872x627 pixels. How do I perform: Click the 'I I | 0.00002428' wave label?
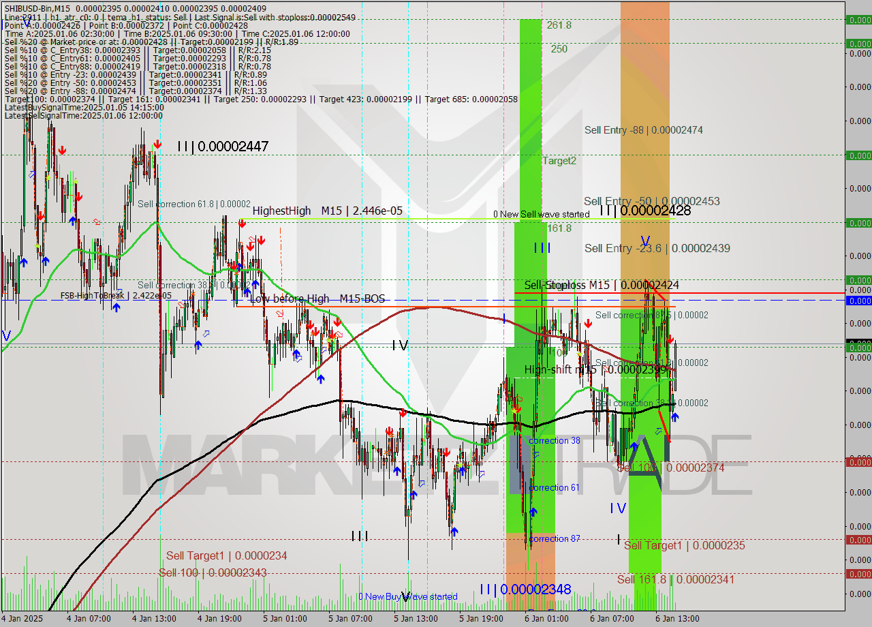click(645, 211)
